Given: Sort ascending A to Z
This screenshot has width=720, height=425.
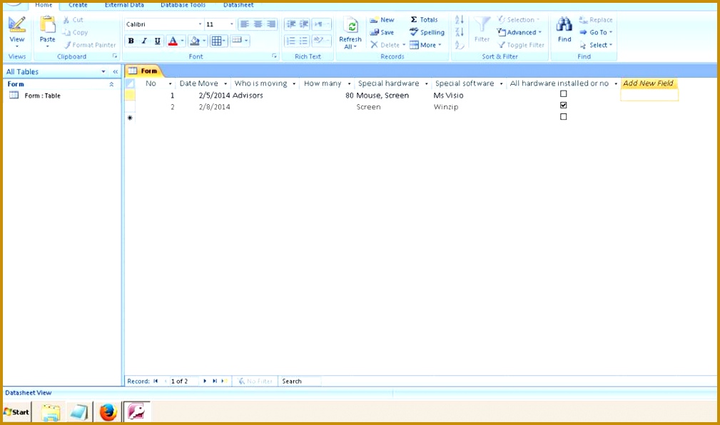Looking at the screenshot, I should (459, 20).
